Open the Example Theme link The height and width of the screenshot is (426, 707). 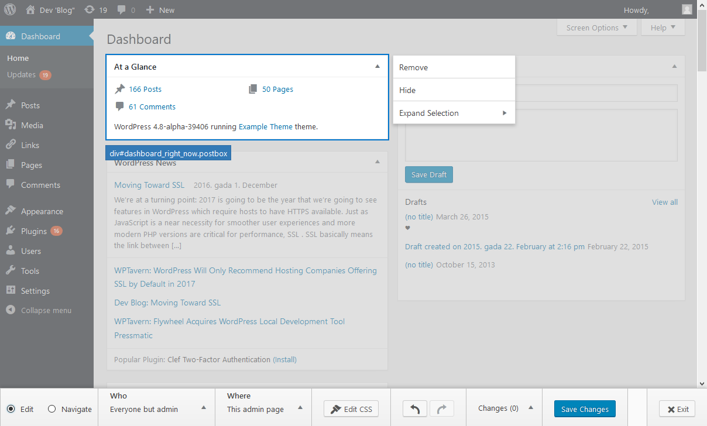[x=266, y=126]
